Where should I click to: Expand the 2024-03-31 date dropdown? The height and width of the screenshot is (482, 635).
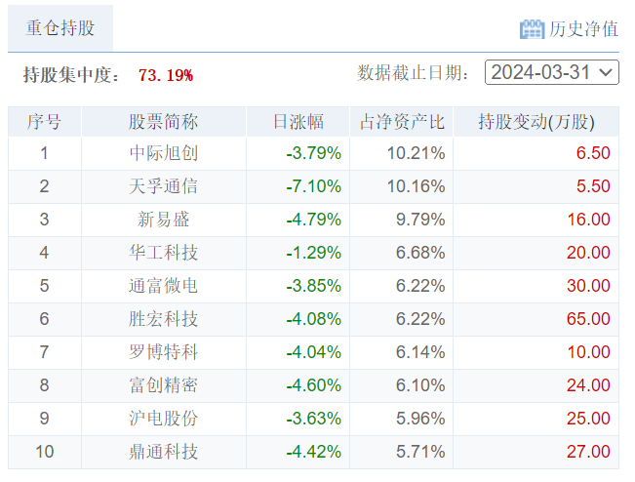click(x=551, y=72)
